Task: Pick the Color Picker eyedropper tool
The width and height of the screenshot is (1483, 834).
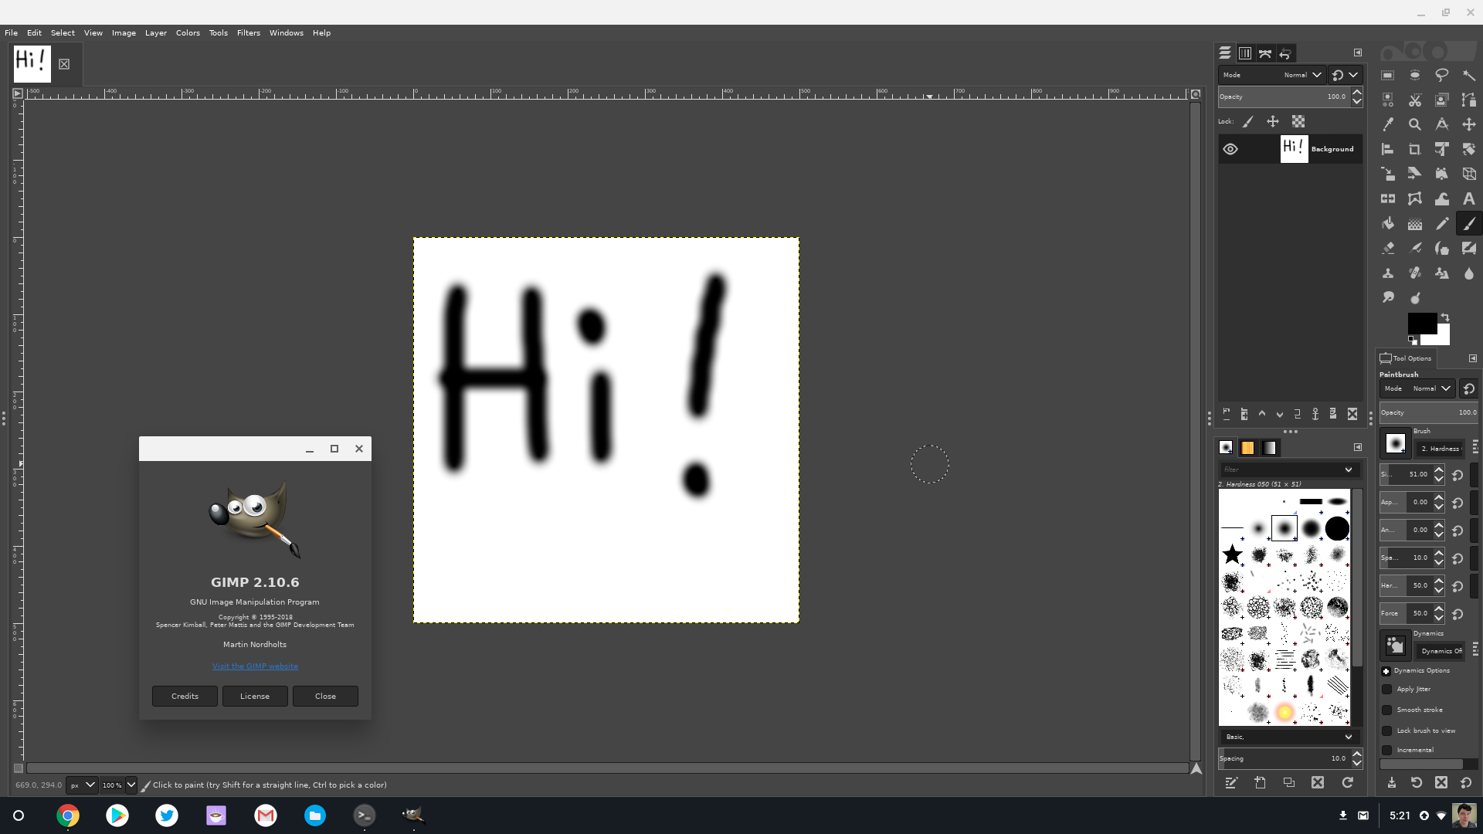Action: tap(1388, 124)
